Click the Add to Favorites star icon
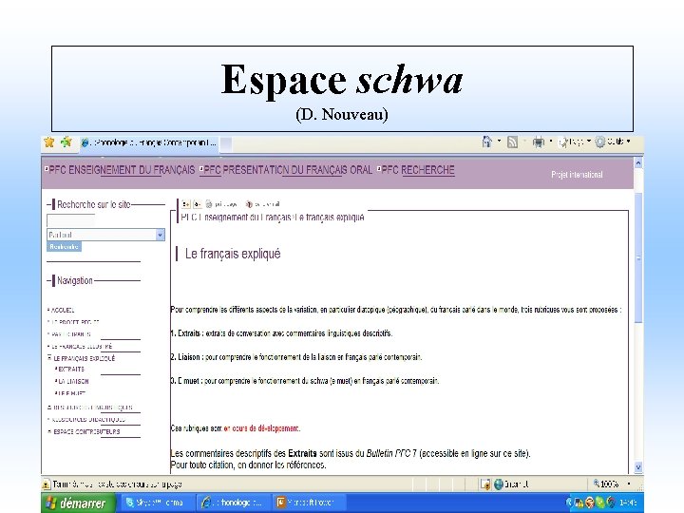 (66, 142)
